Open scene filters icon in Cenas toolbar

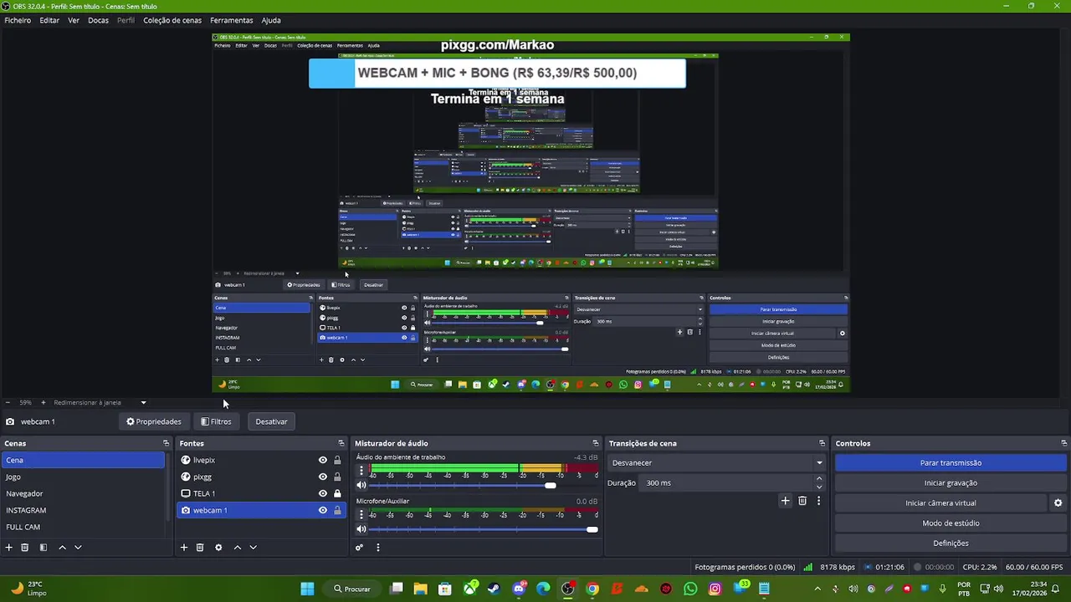point(44,548)
